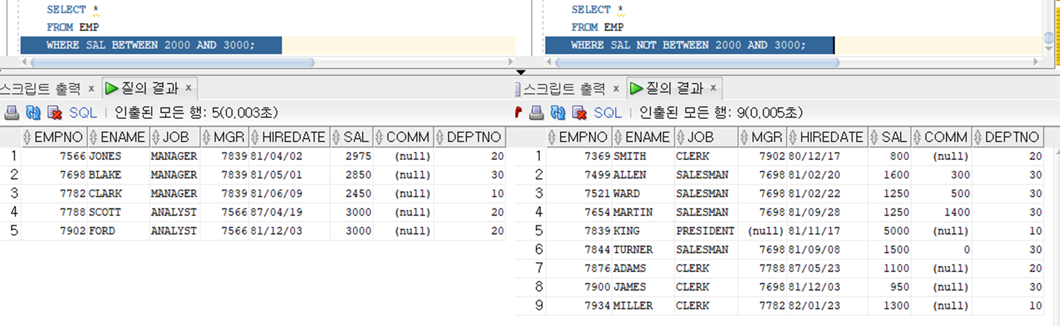Switch to left 질의 결과 tab
Image resolution: width=1060 pixels, height=326 pixels.
(149, 88)
